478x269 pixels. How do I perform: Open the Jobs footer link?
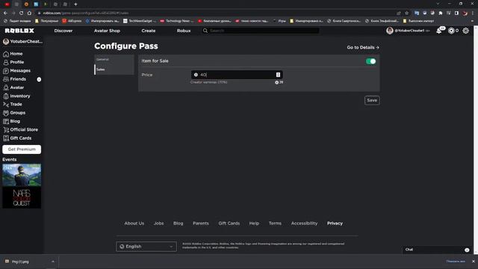pos(158,223)
